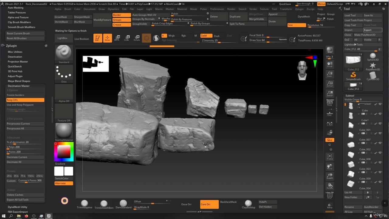Click the DynaMesh button
This screenshot has height=219, width=389.
tap(304, 16)
